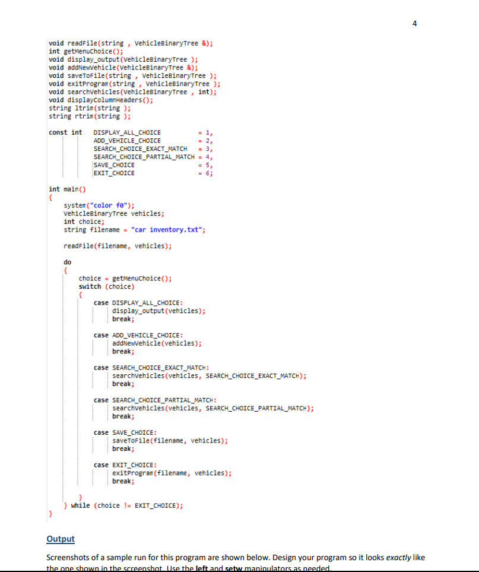This screenshot has width=479, height=572.
Task: Click the getMenuChoice prototype declaration
Action: [x=86, y=51]
